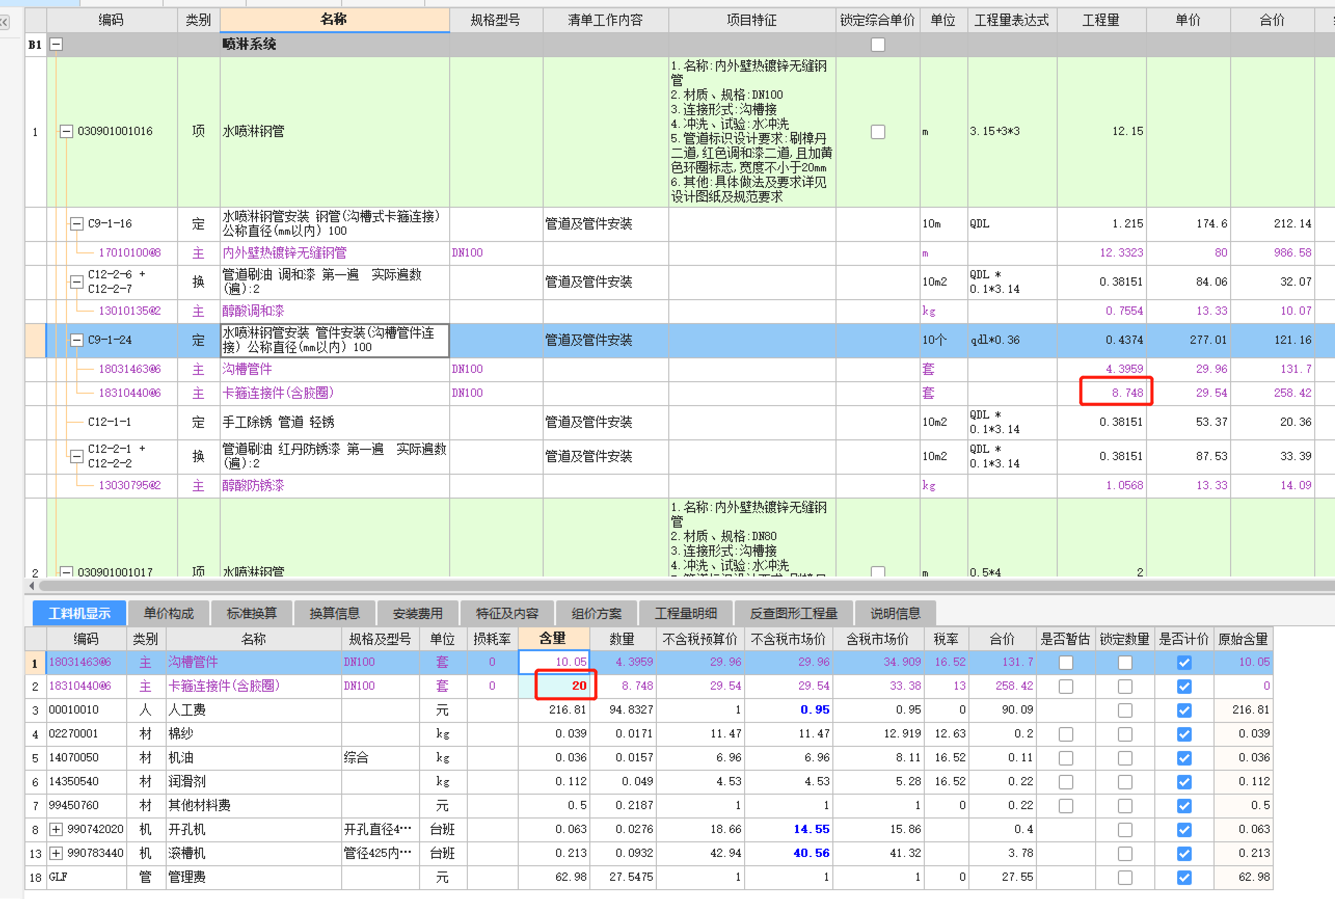Select the 含量 cell 20 for 卡箍连接件
Screen dimensions: 1335x899
554,686
